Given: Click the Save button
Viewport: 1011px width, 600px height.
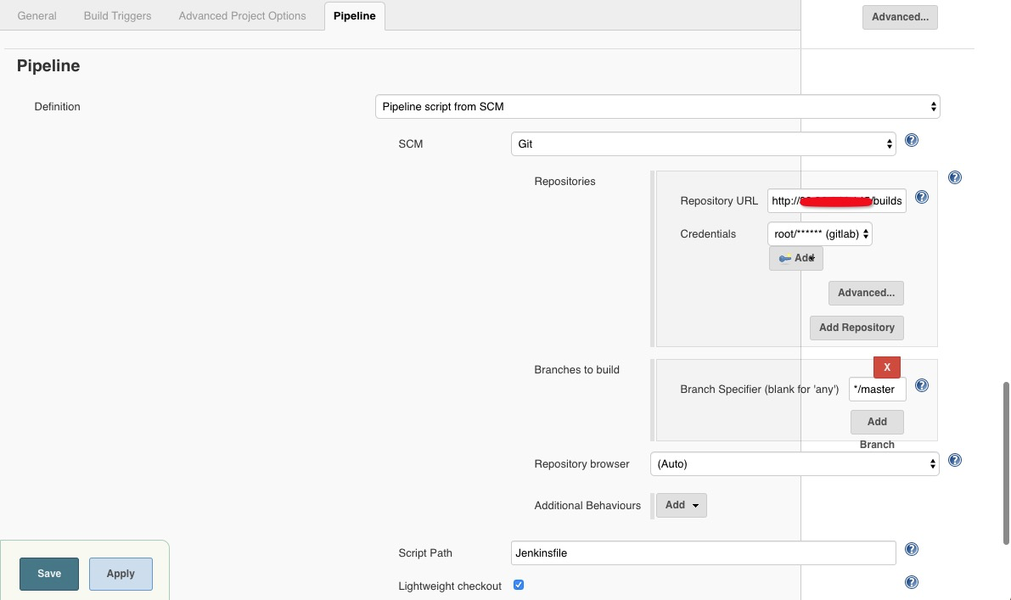Looking at the screenshot, I should (49, 574).
